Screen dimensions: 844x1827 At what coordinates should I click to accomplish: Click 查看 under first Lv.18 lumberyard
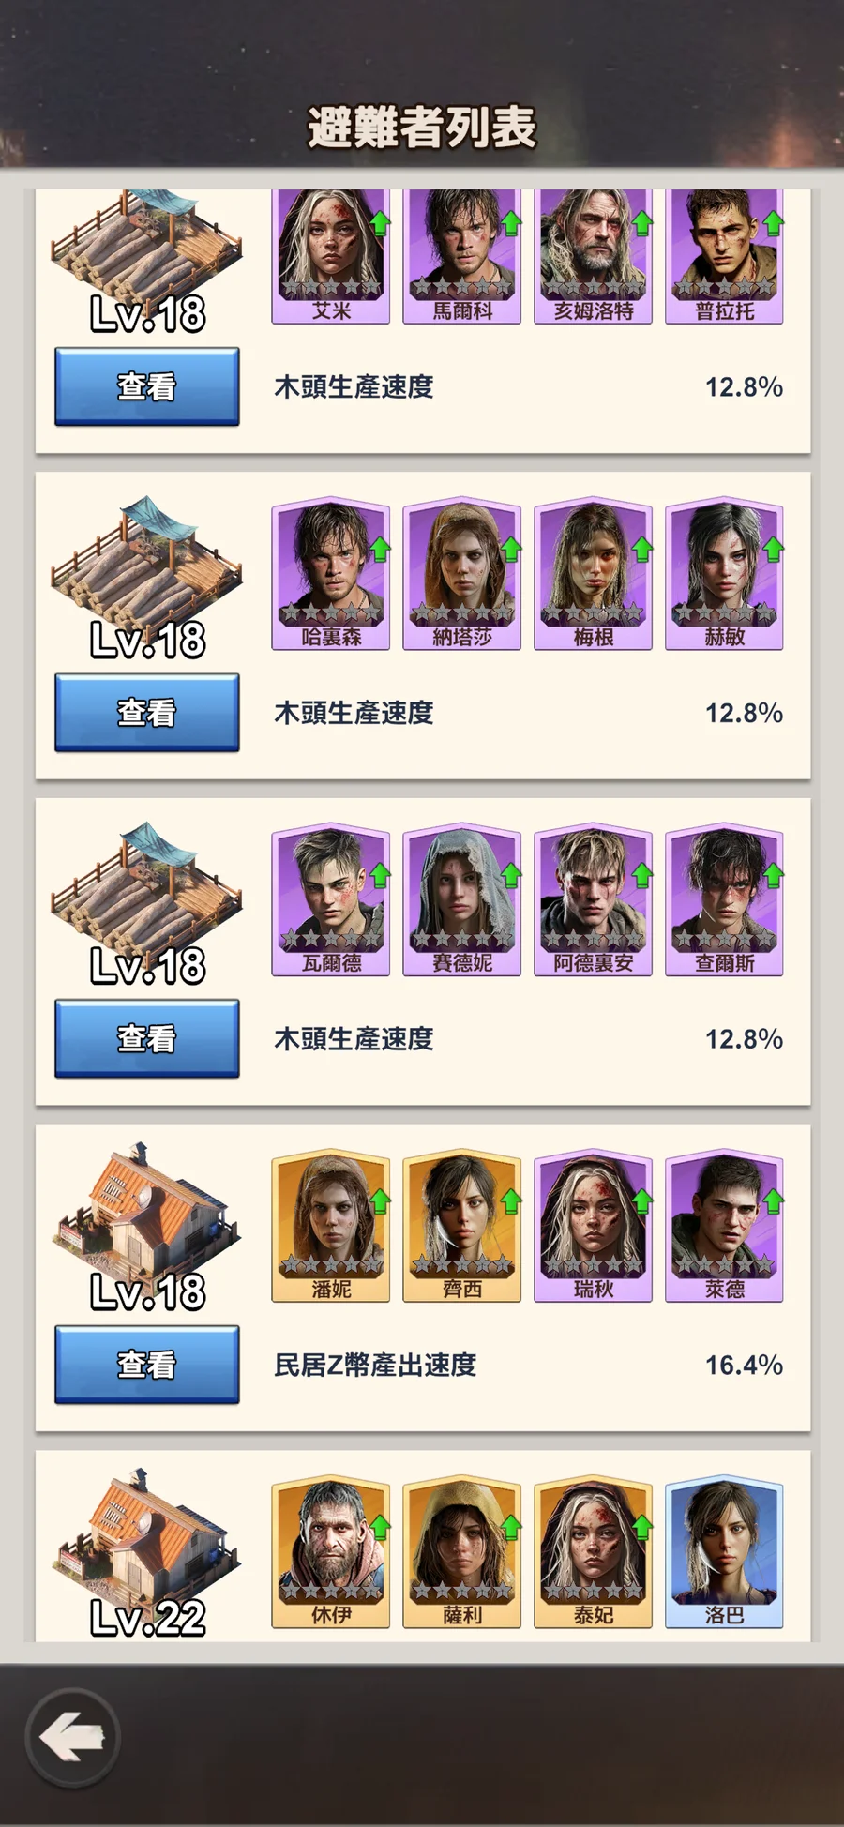pyautogui.click(x=147, y=386)
